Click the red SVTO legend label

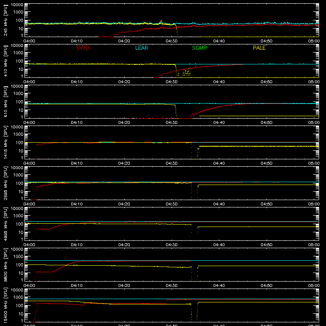[x=83, y=48]
